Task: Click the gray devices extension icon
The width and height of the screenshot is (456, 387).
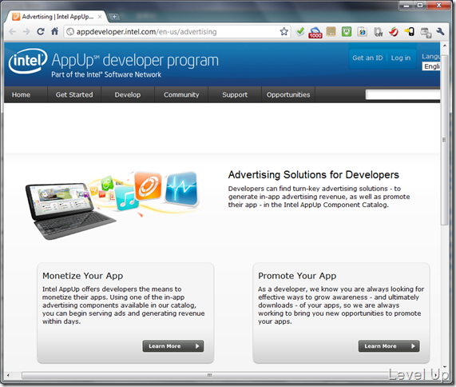Action: click(426, 32)
